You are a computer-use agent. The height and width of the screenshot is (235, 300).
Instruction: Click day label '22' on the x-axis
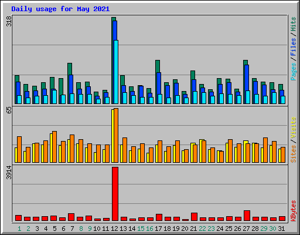tap(202, 229)
